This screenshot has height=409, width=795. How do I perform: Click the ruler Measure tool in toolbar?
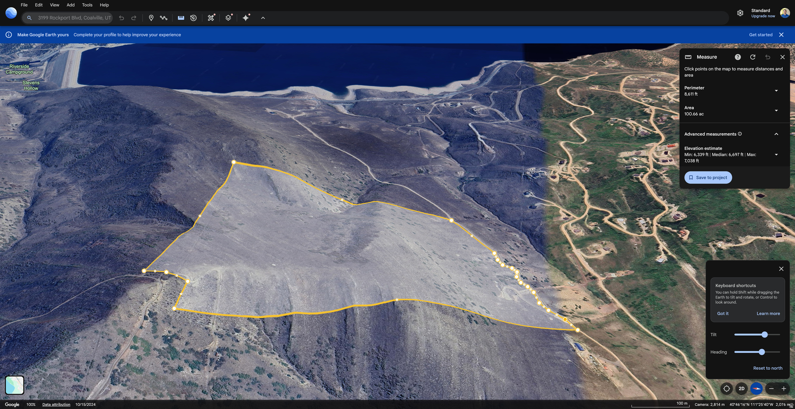point(181,18)
